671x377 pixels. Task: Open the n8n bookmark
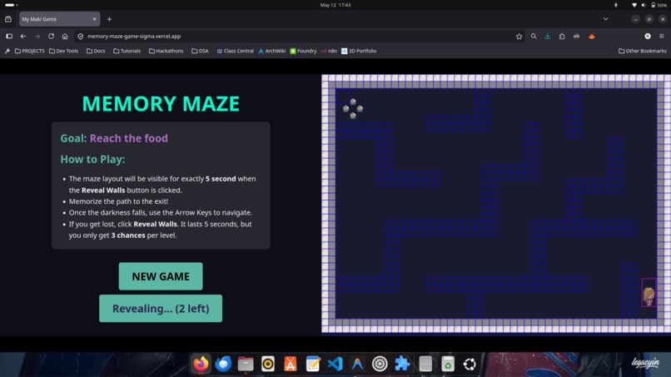(x=329, y=51)
